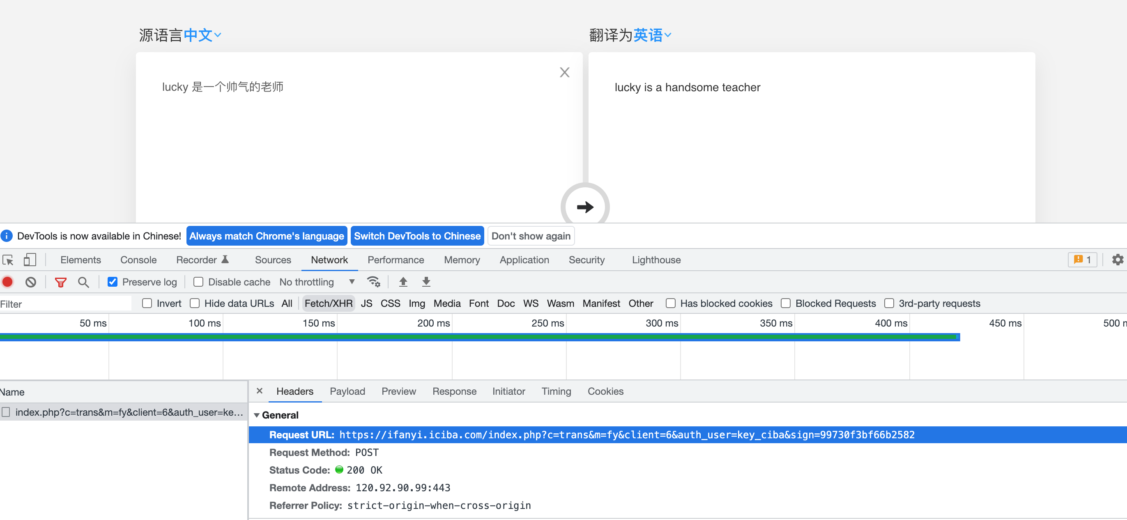Open the Payload tab

pos(347,391)
